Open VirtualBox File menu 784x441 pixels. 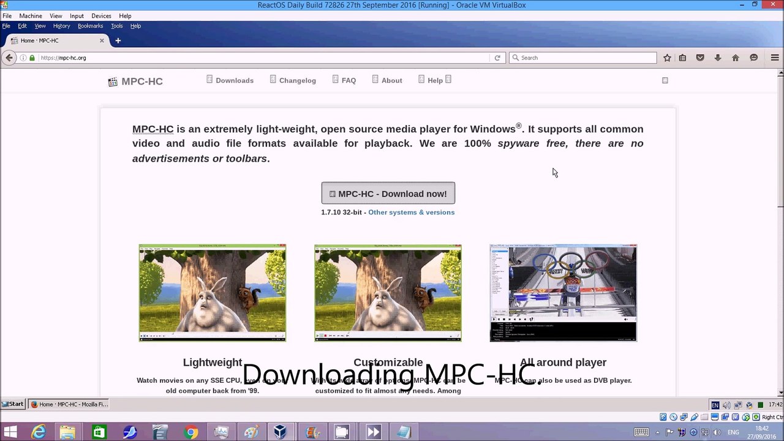tap(7, 16)
